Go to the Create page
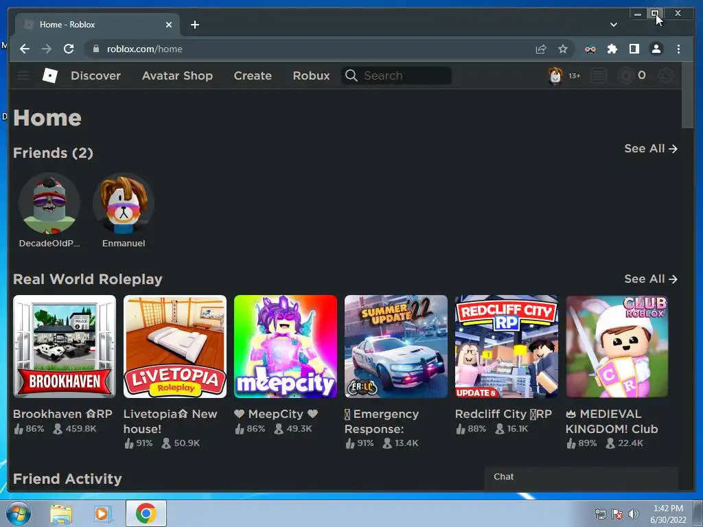This screenshot has width=703, height=527. 253,75
